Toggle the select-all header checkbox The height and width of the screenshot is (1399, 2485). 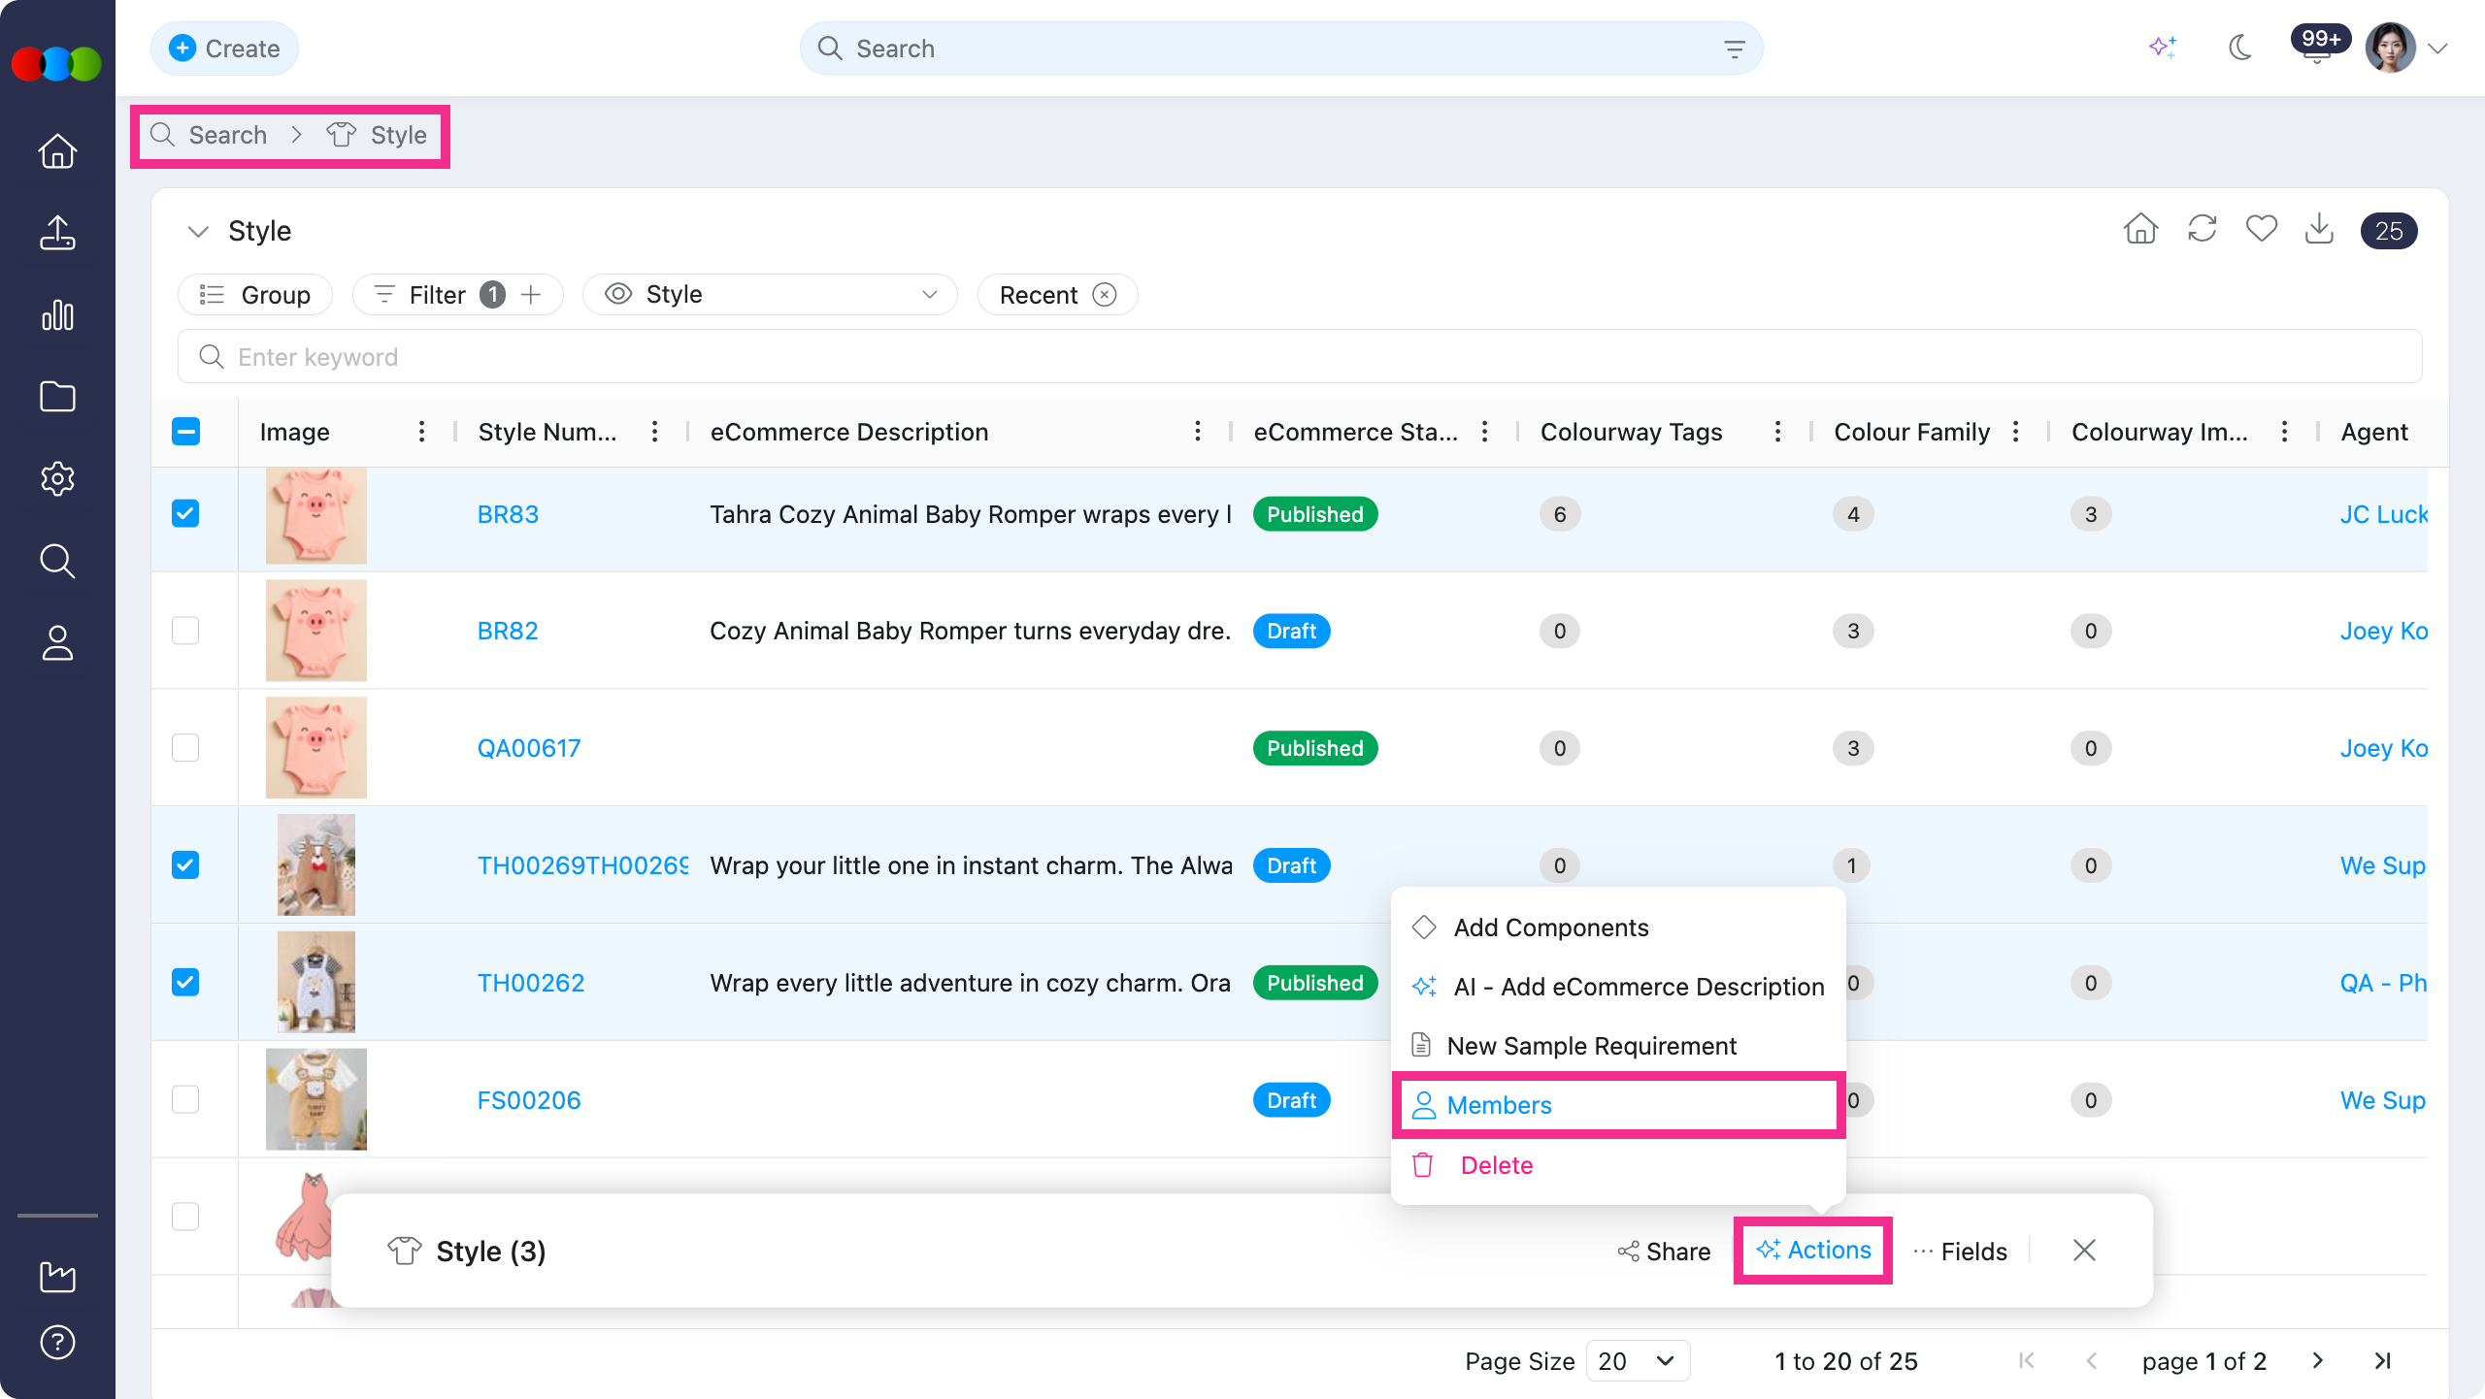185,432
